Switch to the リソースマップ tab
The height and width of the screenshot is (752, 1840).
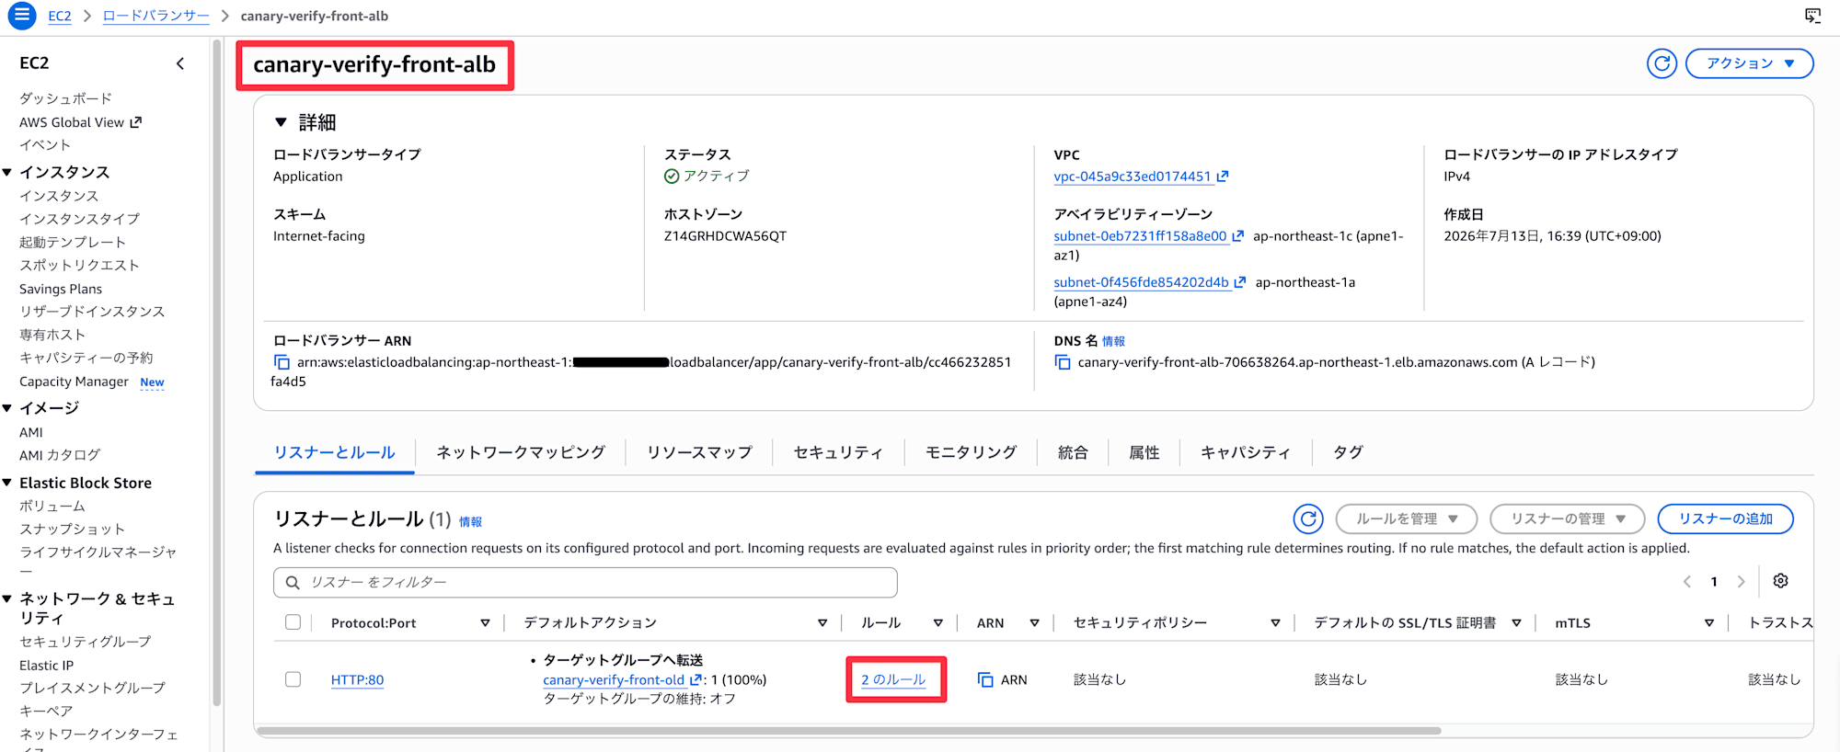[699, 452]
